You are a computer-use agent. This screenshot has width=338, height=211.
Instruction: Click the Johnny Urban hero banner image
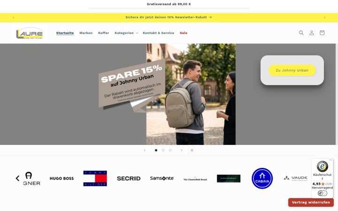(168, 94)
